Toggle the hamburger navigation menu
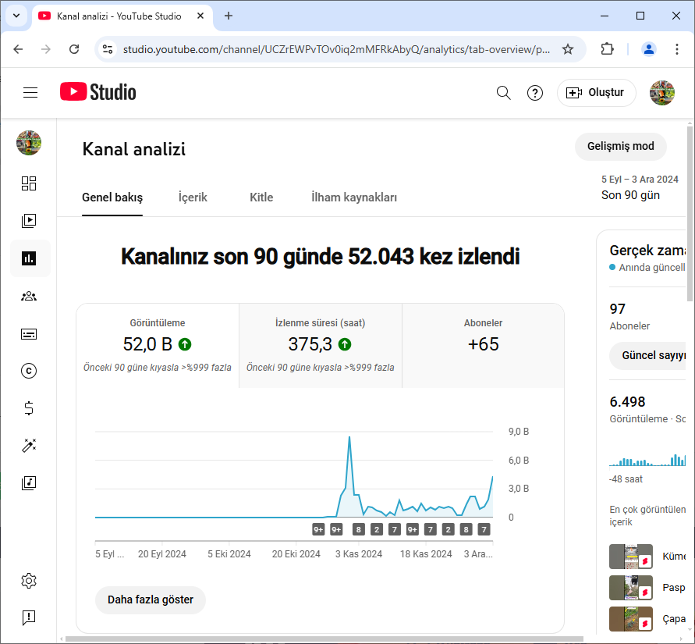Image resolution: width=695 pixels, height=644 pixels. tap(30, 93)
